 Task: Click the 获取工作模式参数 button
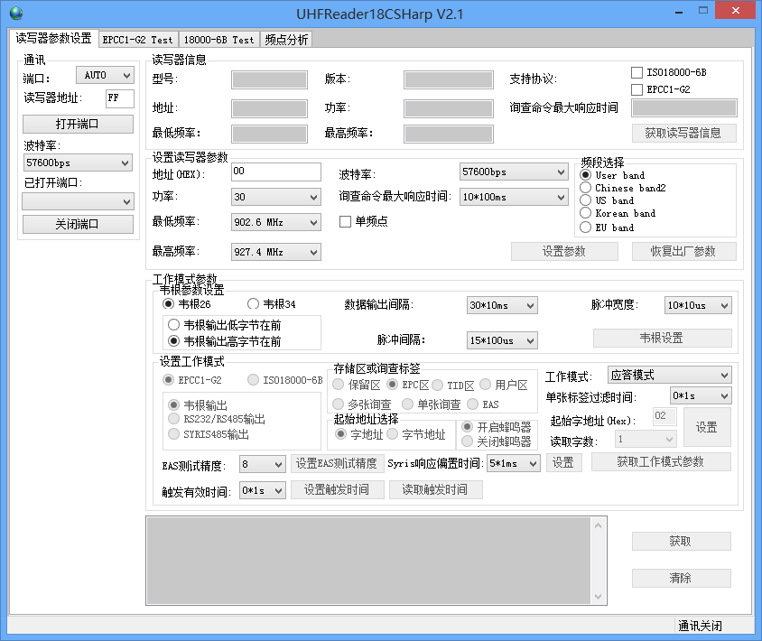tap(661, 461)
